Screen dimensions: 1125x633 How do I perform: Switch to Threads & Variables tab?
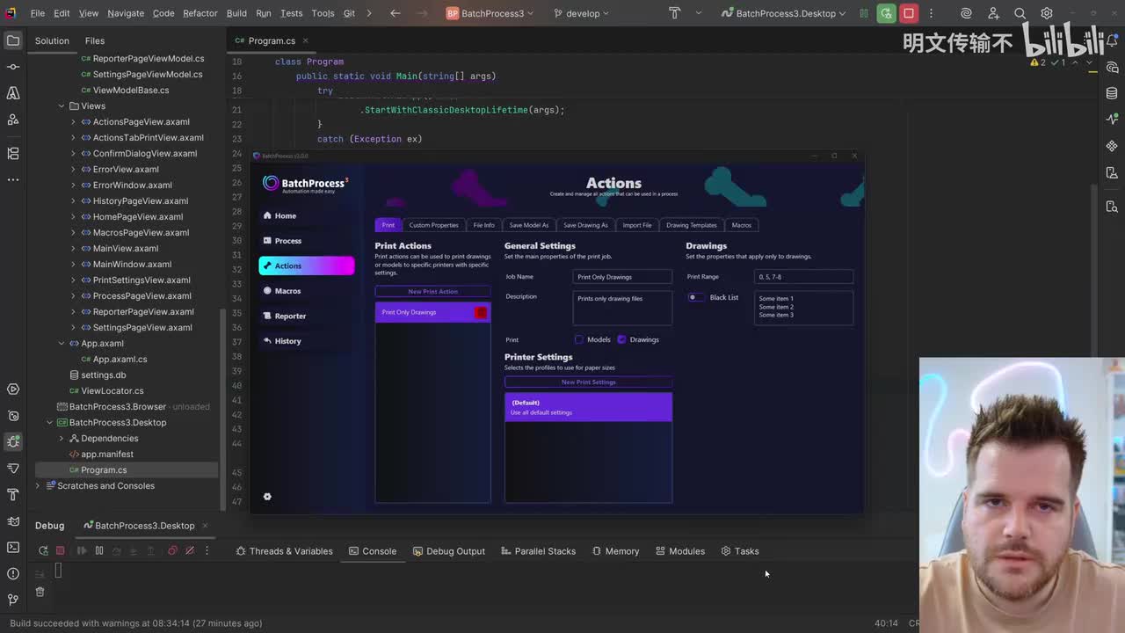pyautogui.click(x=284, y=551)
